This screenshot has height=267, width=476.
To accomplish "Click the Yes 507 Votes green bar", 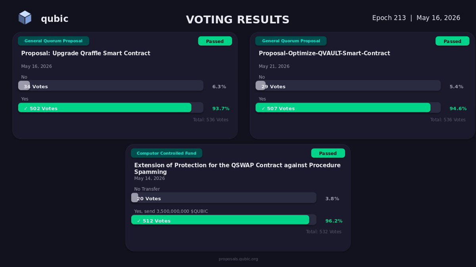I will tap(343, 108).
